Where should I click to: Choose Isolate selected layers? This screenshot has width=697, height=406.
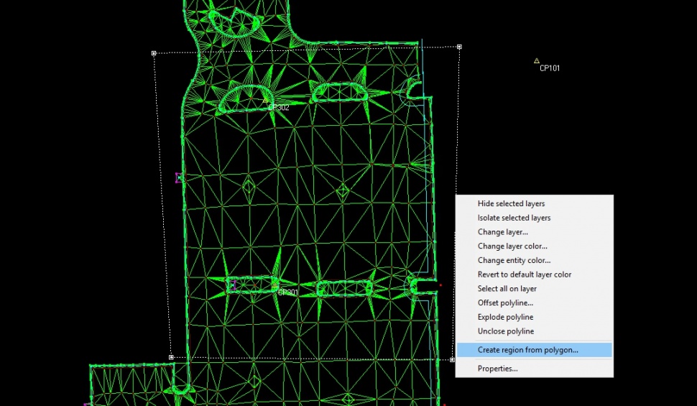(x=514, y=218)
